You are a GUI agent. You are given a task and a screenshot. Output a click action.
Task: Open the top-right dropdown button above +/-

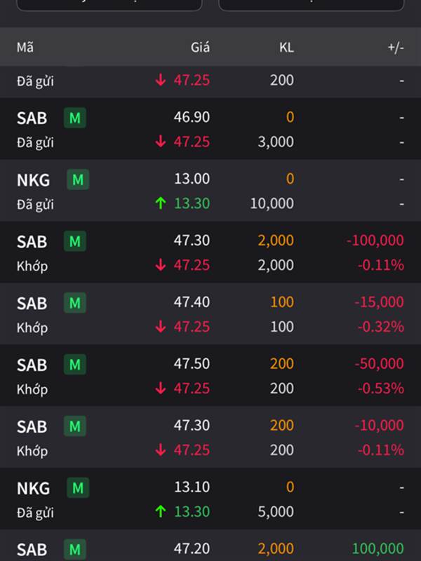pyautogui.click(x=311, y=4)
